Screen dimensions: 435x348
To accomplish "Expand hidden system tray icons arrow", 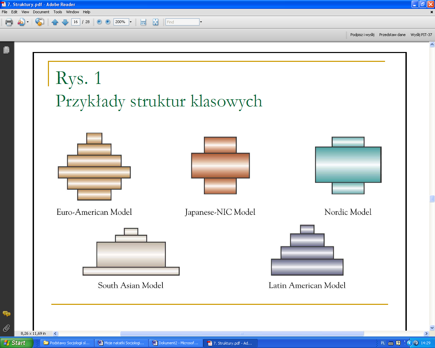I will tap(409, 343).
